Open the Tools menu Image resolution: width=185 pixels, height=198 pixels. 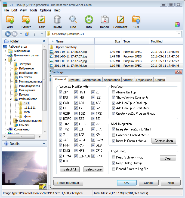click(33, 10)
